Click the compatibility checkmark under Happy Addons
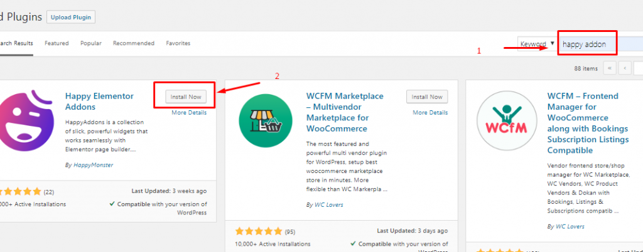This screenshot has width=643, height=252. (x=112, y=204)
